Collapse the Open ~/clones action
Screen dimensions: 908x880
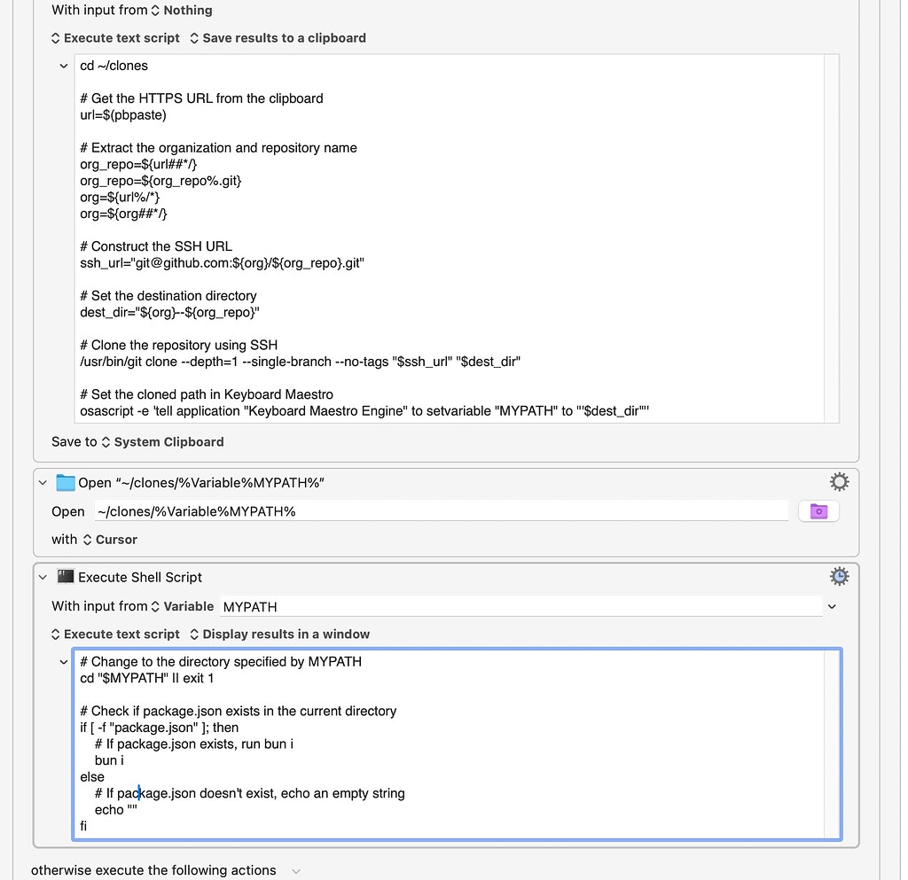click(x=43, y=482)
